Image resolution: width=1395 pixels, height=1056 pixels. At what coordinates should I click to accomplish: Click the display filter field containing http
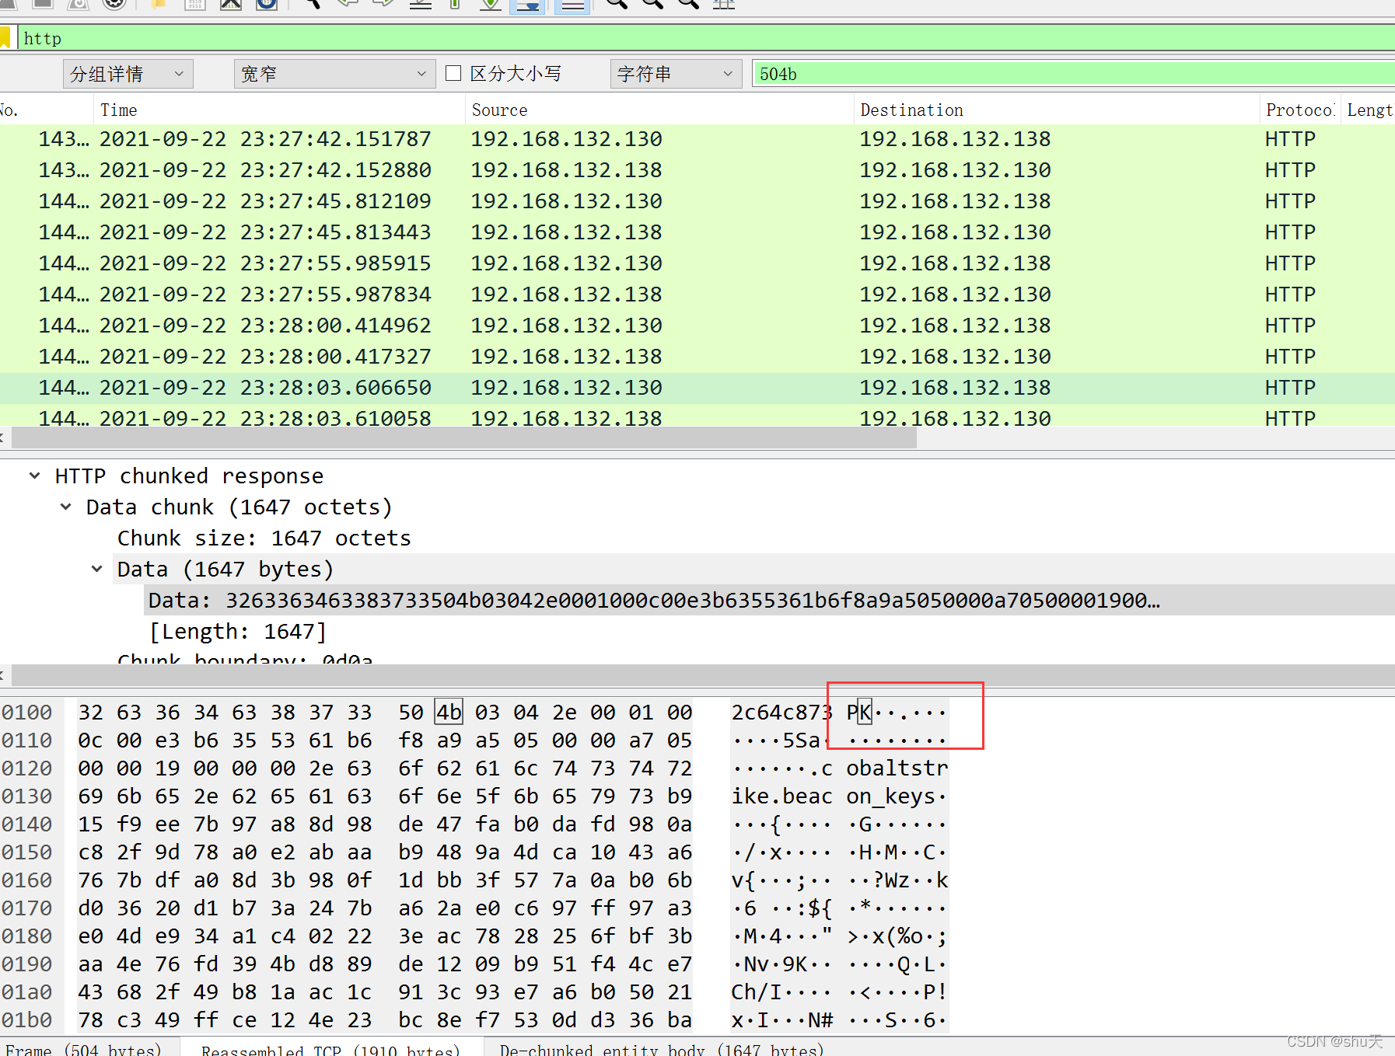tap(706, 38)
